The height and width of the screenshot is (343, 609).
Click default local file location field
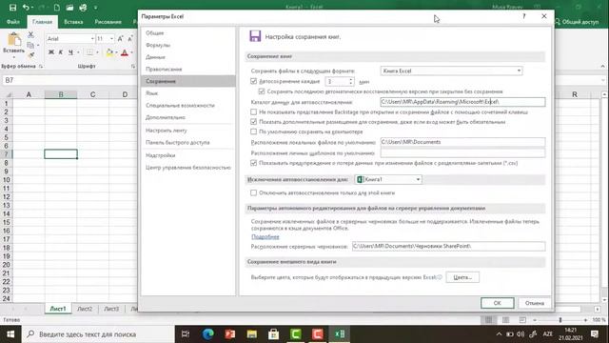point(462,142)
